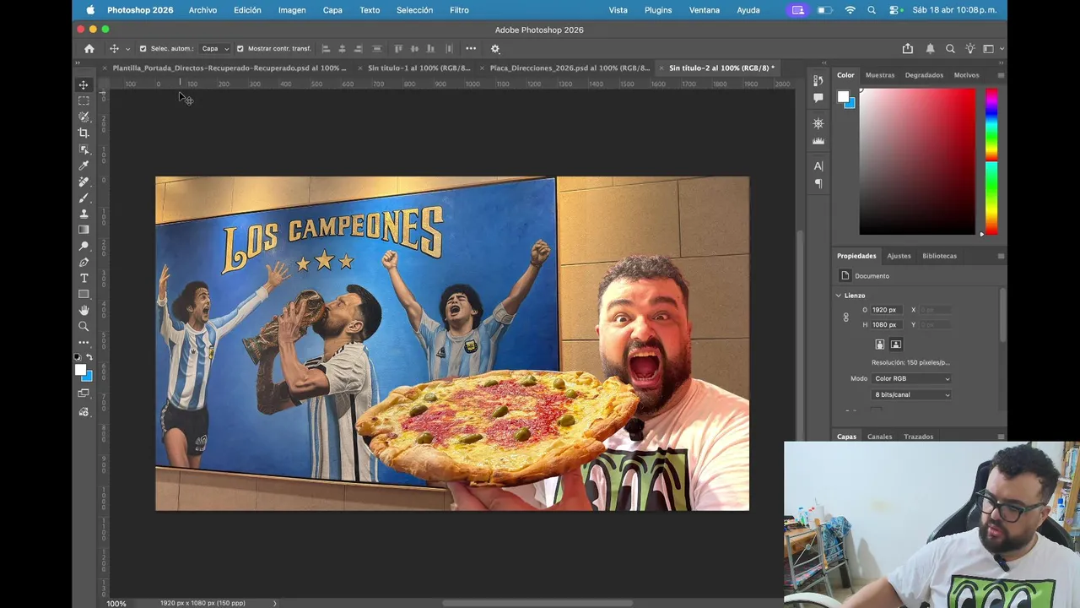Image resolution: width=1080 pixels, height=608 pixels.
Task: Toggle Mostrar contr. transf. checkbox
Action: [240, 49]
